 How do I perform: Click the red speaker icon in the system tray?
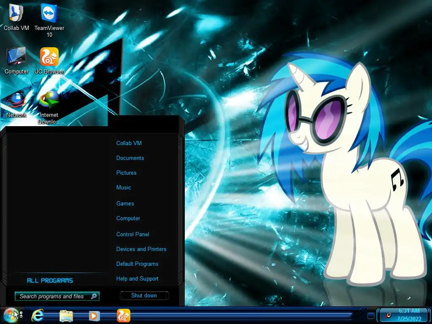pyautogui.click(x=388, y=315)
